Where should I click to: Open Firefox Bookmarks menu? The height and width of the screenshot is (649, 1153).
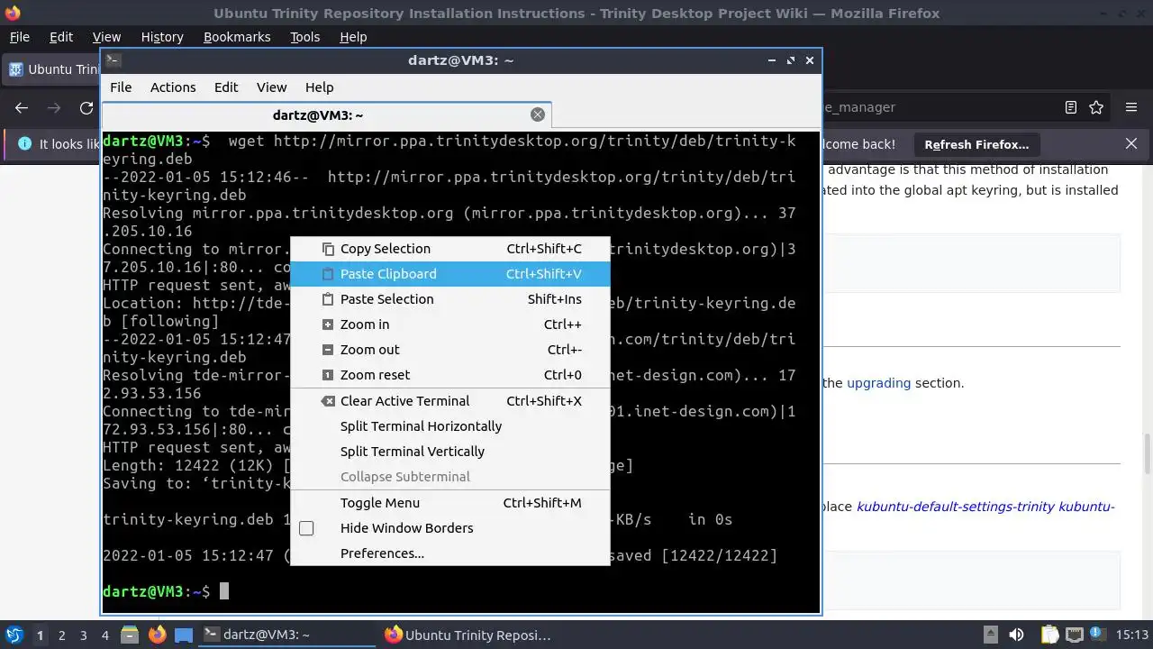click(237, 37)
